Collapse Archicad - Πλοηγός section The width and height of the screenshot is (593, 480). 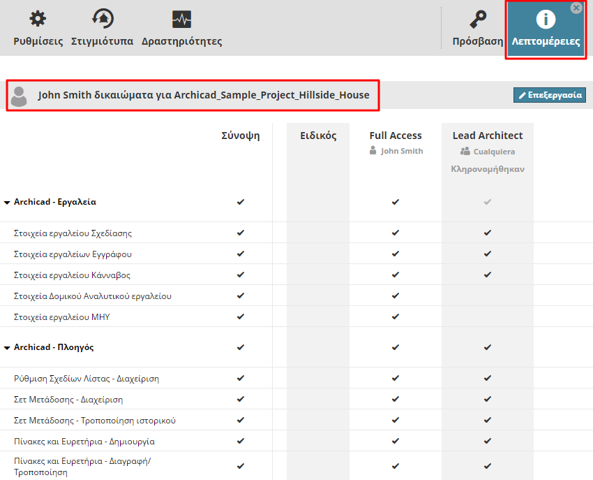pyautogui.click(x=7, y=348)
